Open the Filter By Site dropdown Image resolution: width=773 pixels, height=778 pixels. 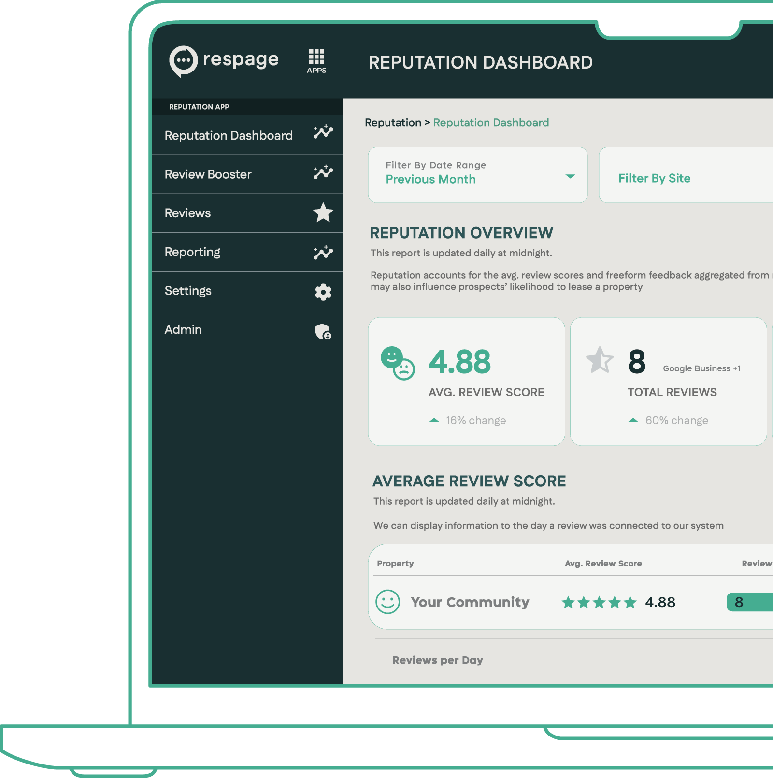pos(686,174)
